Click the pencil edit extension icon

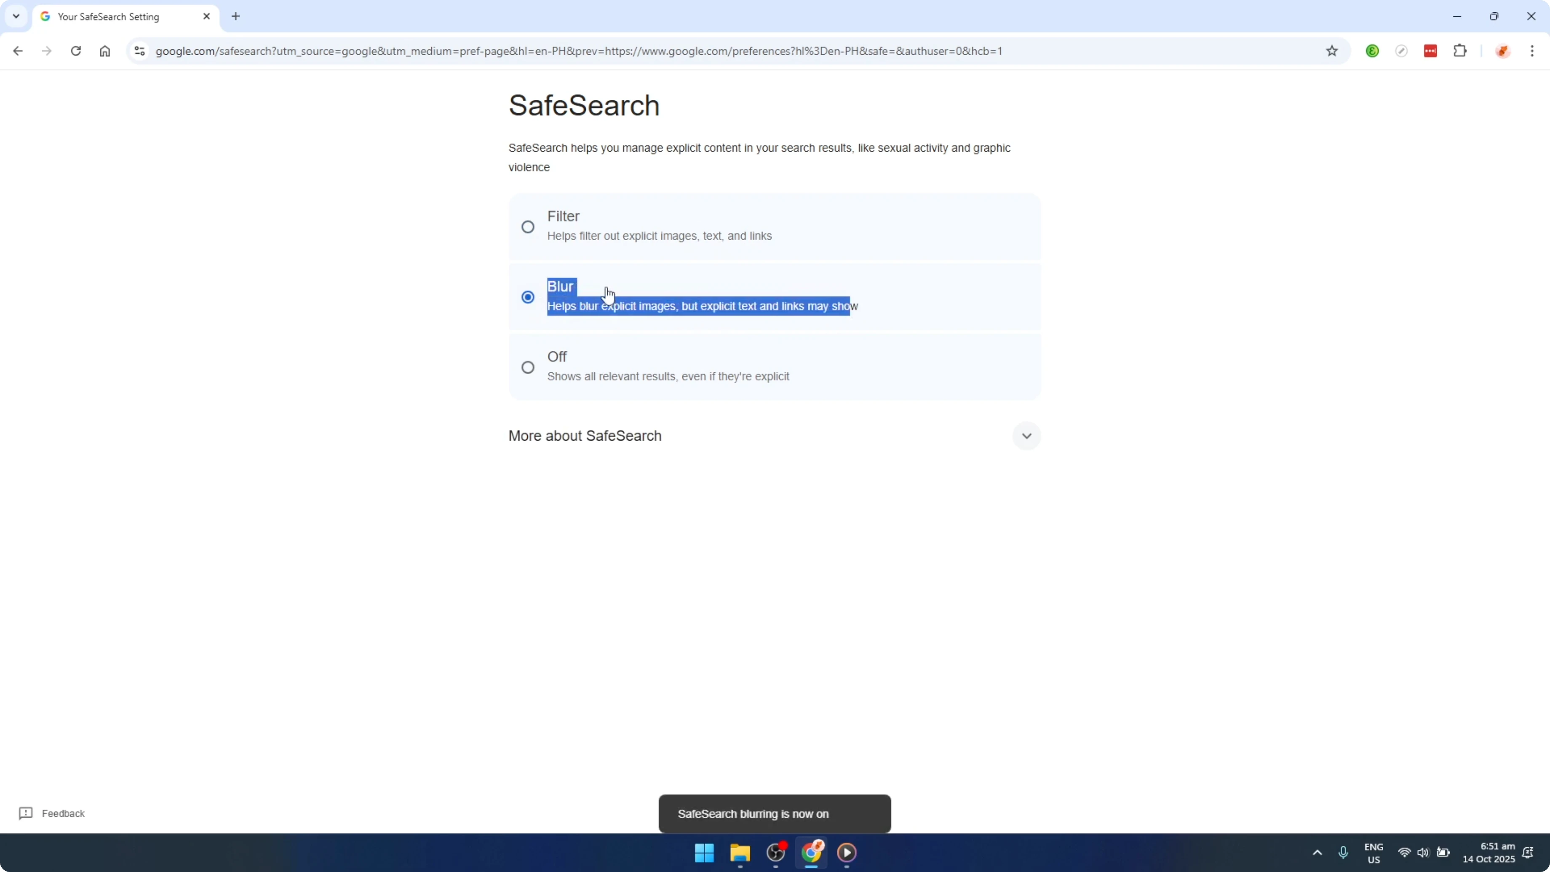[x=1402, y=51]
